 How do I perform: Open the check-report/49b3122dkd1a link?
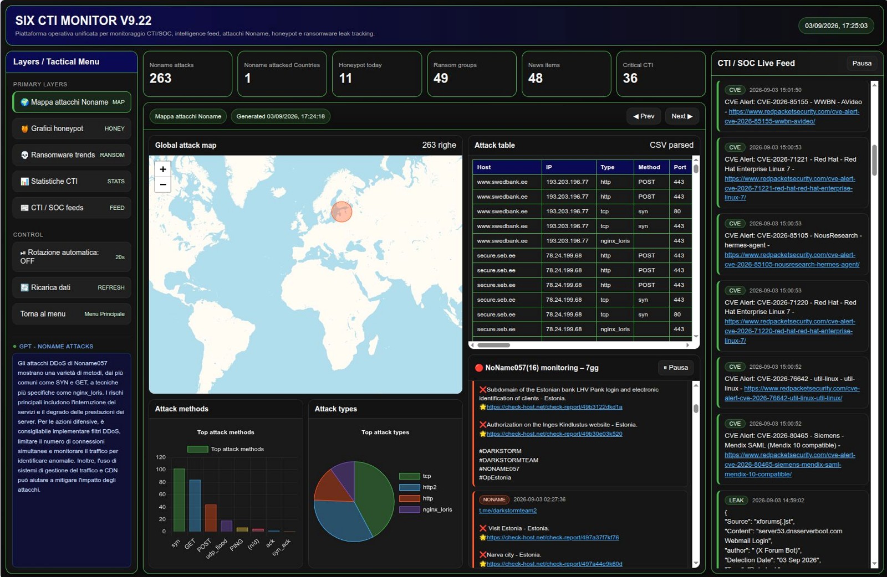[x=554, y=407]
